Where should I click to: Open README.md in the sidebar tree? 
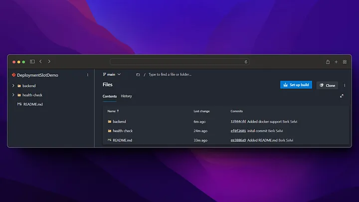click(x=33, y=104)
